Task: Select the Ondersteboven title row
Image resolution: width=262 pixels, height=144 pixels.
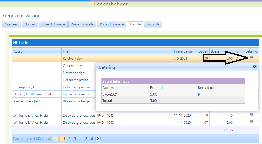Action: [x=74, y=66]
